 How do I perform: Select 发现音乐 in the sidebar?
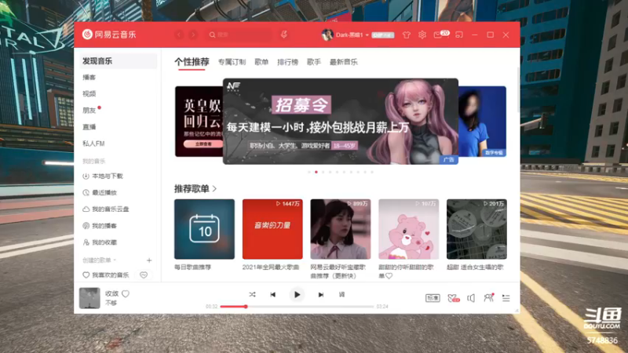[119, 61]
